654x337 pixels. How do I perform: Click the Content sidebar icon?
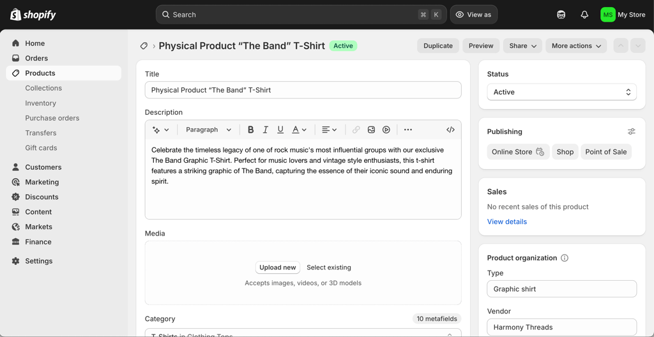pos(15,212)
